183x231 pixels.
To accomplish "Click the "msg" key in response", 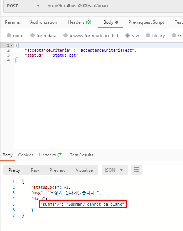I will click(x=37, y=193).
